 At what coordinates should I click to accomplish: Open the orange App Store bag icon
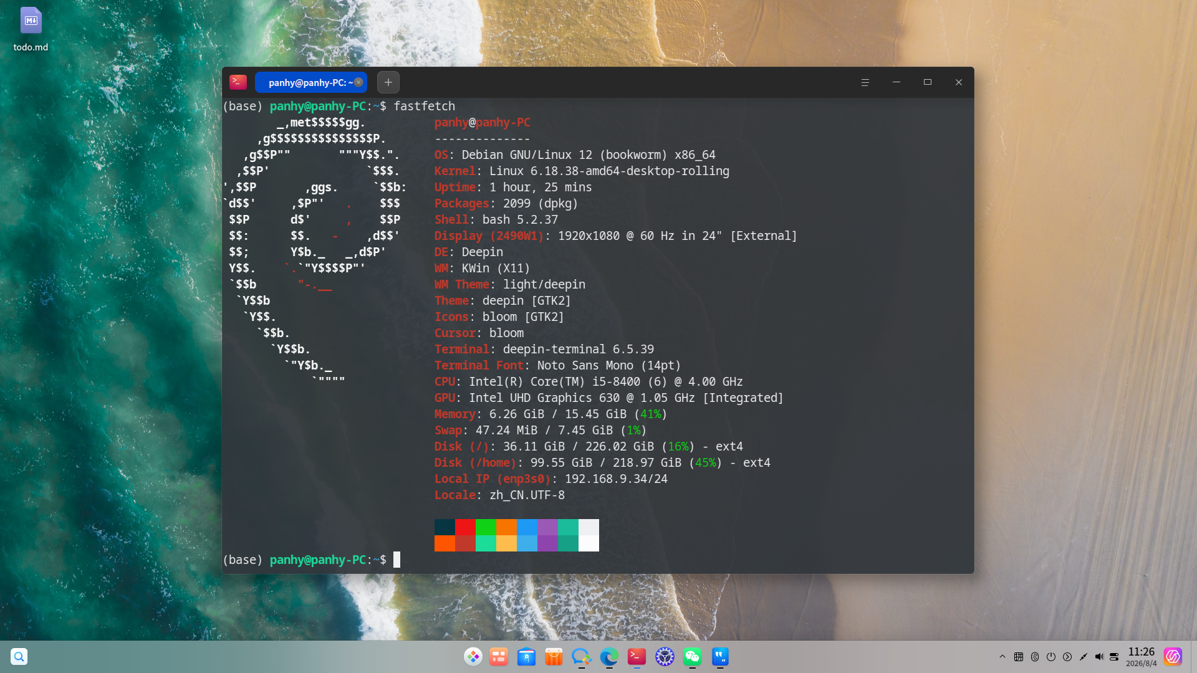pos(554,657)
